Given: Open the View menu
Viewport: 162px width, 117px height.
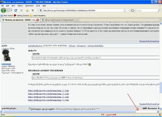Looking at the screenshot, I should point(13,6).
